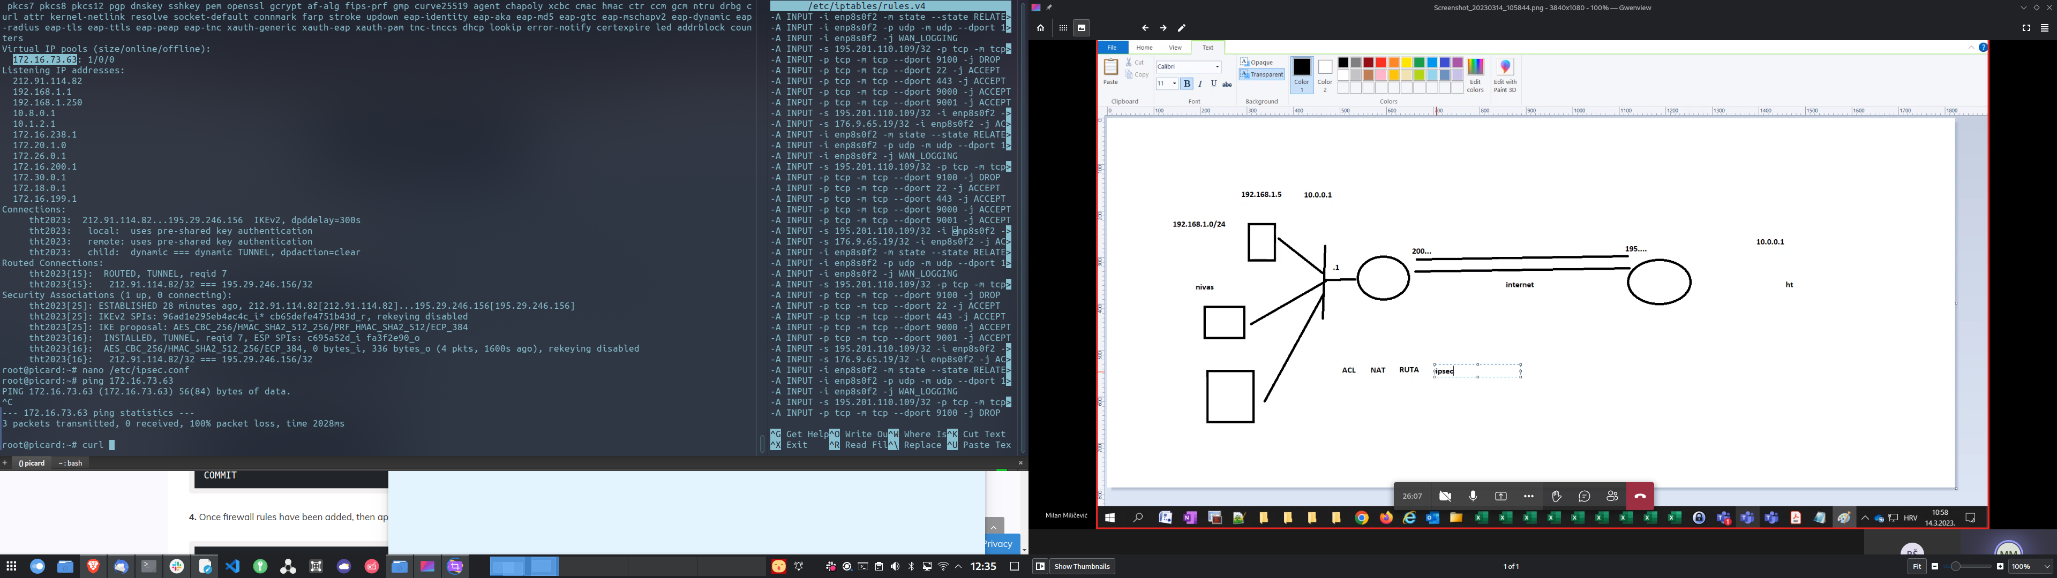Viewport: 2057px width, 578px height.
Task: Open the 100% zoom dropdown
Action: coord(2031,566)
